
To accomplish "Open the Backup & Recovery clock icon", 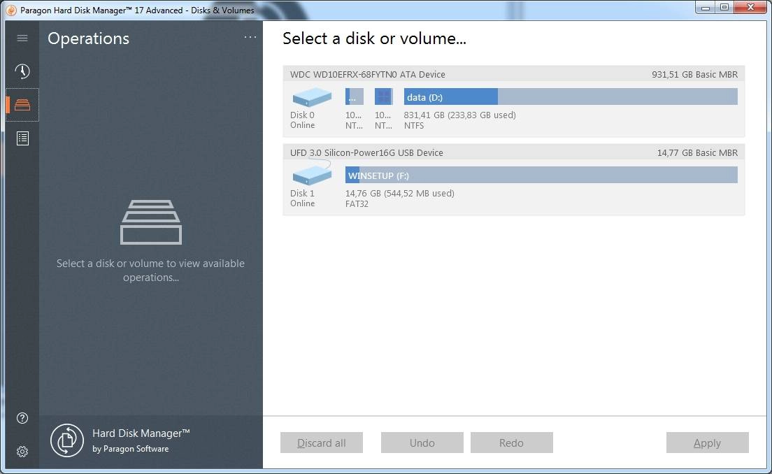I will click(x=22, y=71).
